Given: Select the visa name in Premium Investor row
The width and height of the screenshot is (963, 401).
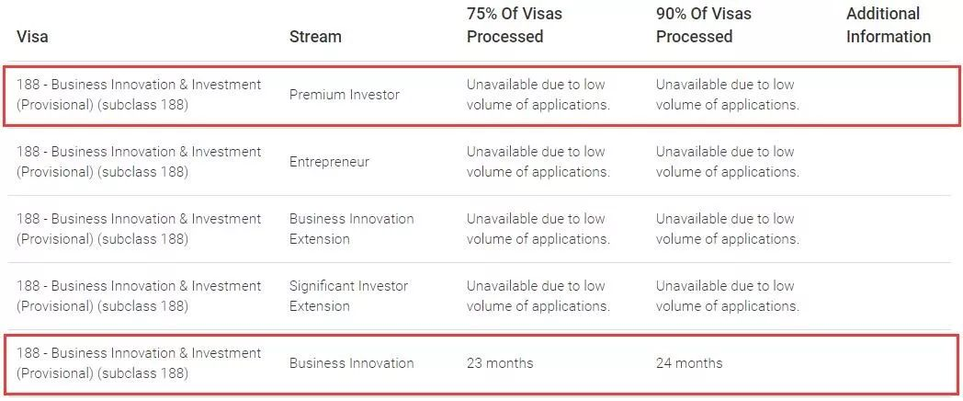Looking at the screenshot, I should [x=139, y=95].
